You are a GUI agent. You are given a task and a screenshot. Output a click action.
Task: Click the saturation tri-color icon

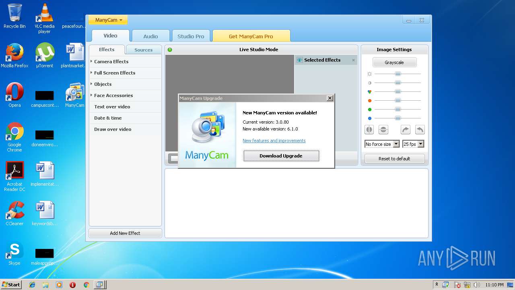pos(370,92)
